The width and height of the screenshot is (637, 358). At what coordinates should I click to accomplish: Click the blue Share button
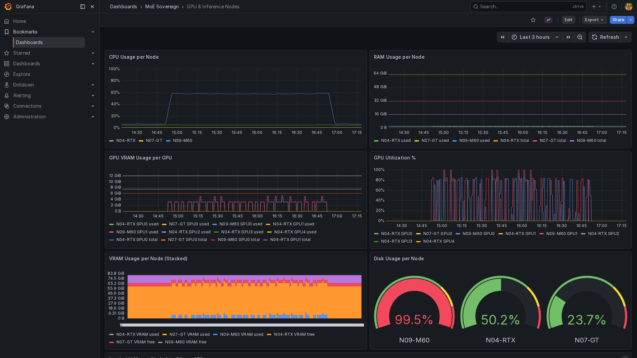point(618,20)
